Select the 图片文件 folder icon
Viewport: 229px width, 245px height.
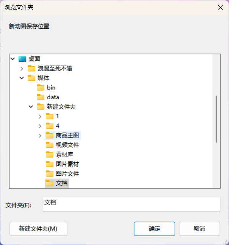49,173
